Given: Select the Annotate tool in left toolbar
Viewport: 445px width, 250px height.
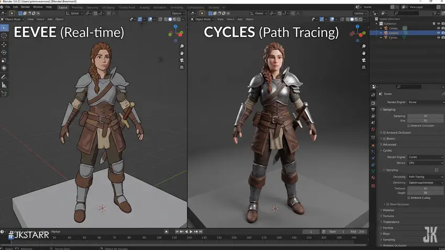Looking at the screenshot, I should tap(4, 77).
